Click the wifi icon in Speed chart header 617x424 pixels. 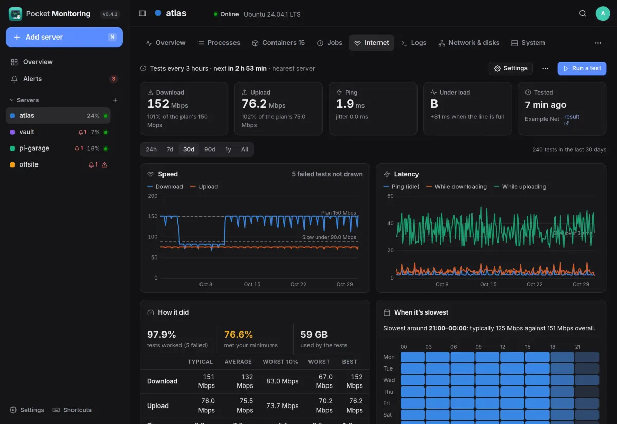pyautogui.click(x=151, y=174)
